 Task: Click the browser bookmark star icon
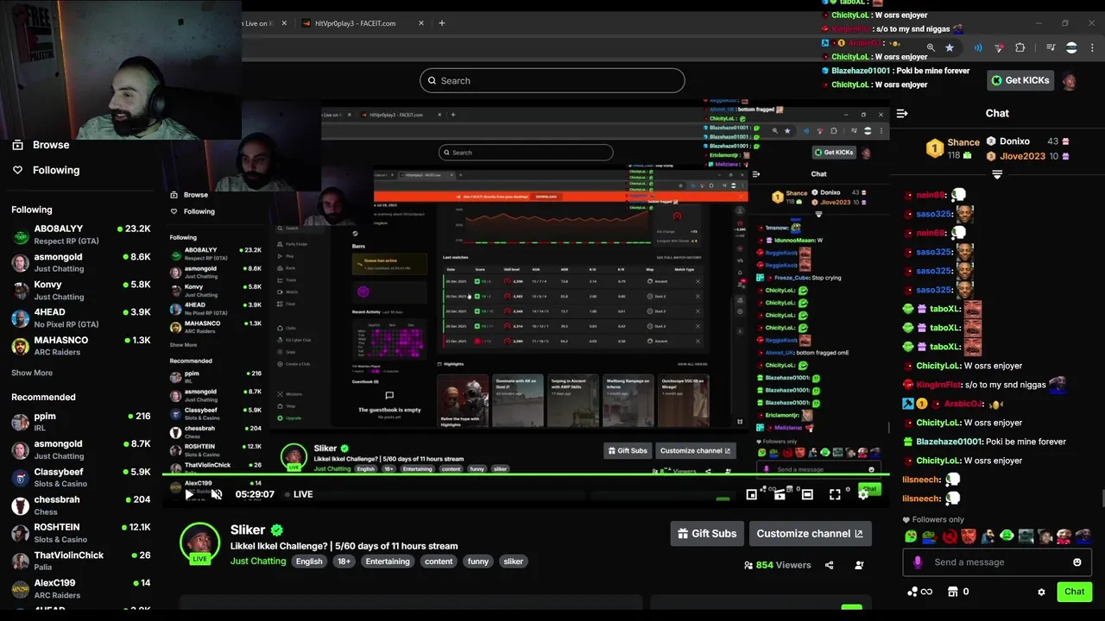pos(950,47)
